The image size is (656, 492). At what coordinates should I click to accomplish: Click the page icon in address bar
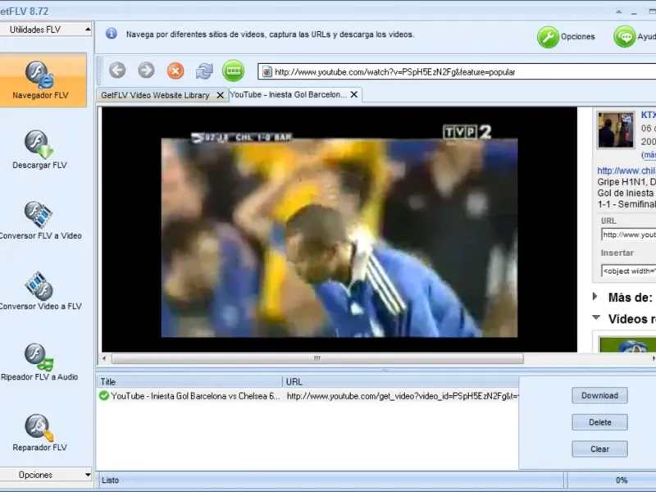(266, 72)
